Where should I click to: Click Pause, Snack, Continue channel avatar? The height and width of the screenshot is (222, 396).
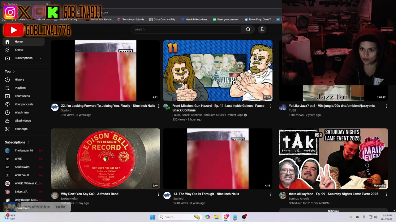coord(167,107)
